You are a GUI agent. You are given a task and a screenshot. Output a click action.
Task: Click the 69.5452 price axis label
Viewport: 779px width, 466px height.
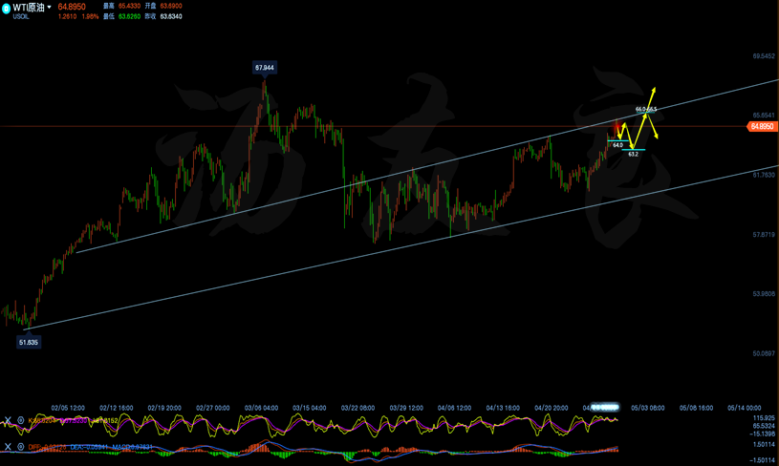pos(763,56)
